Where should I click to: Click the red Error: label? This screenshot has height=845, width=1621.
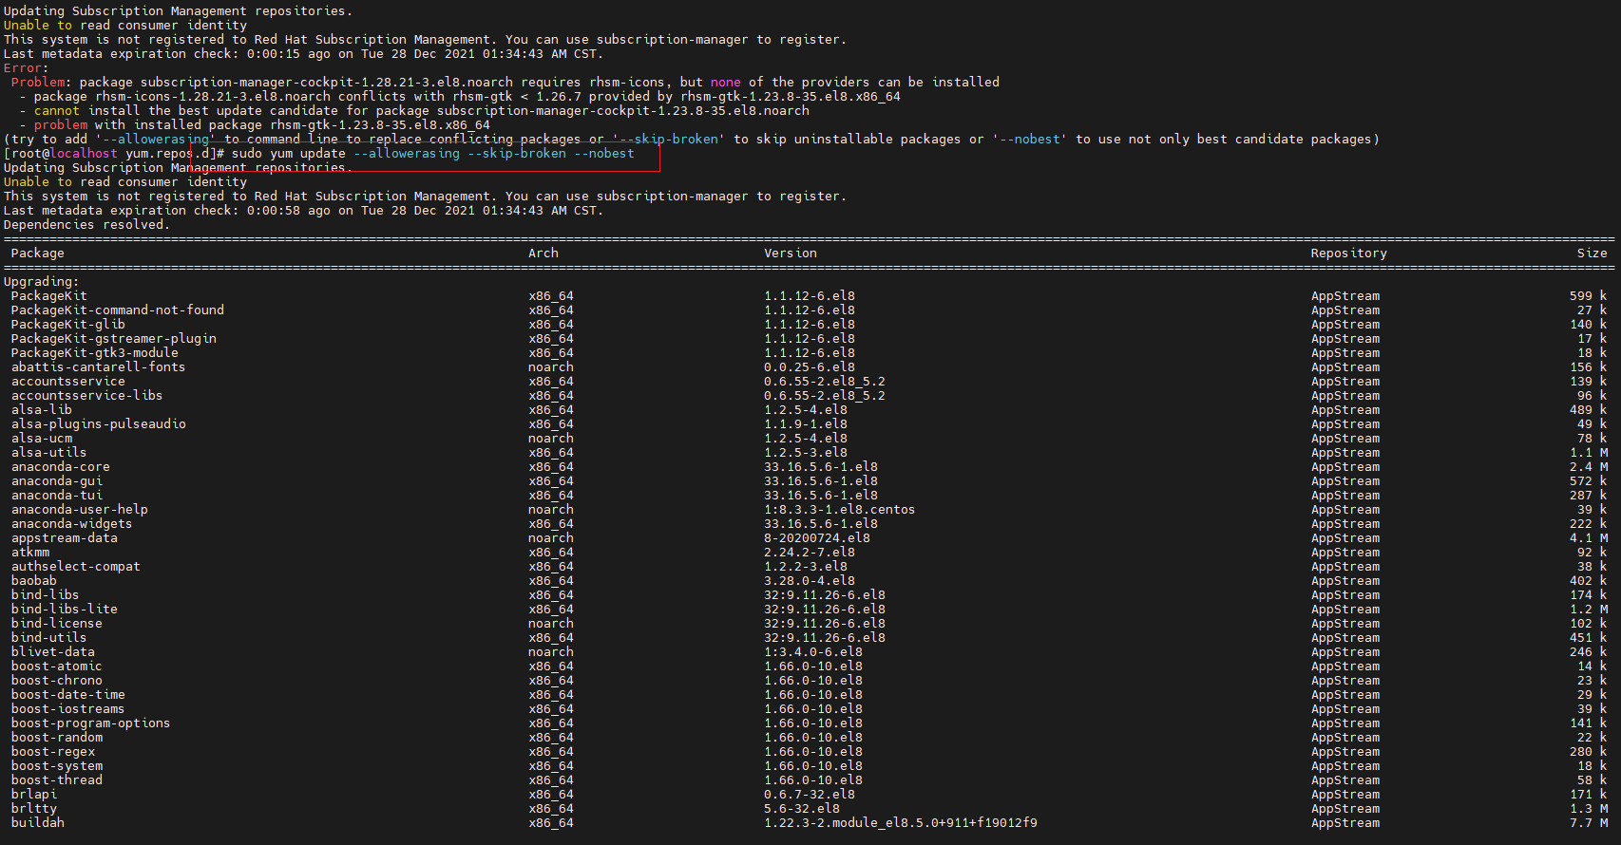[27, 68]
